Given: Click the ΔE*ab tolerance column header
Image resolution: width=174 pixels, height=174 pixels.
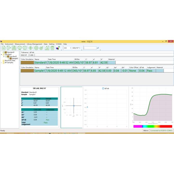Looking at the screenshot, I should click(32, 52).
